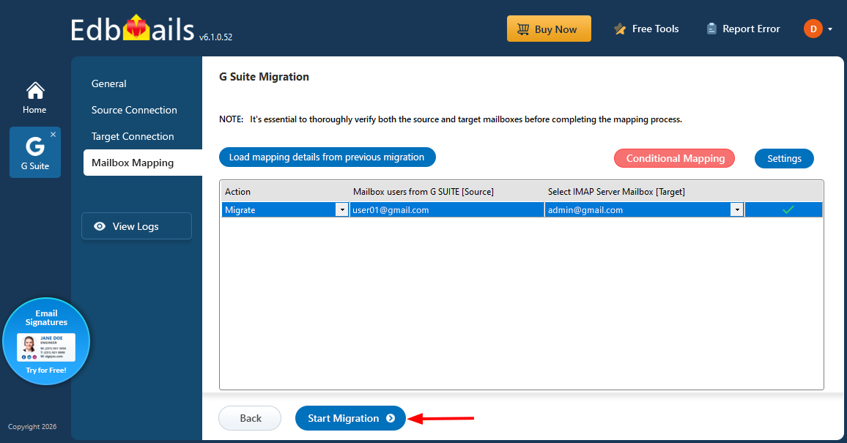847x443 pixels.
Task: Click the green checkmark in mapping row
Action: 788,210
